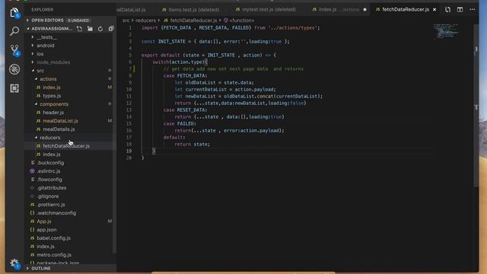Screen dimensions: 487x274
Task: Expand the __tests__ folder
Action: coord(46,37)
